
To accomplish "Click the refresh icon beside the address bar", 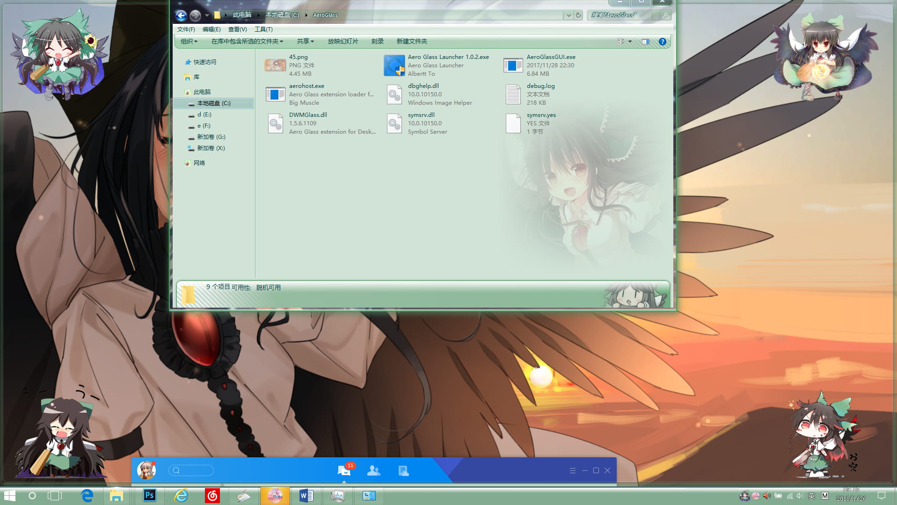I will point(578,15).
